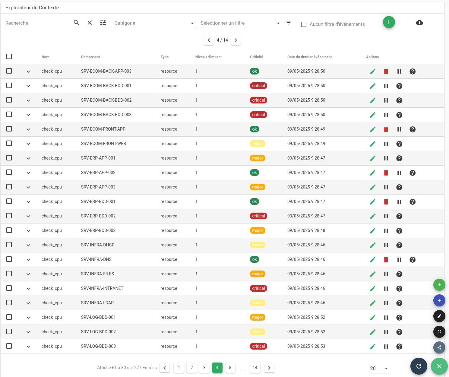Edit the SRV-ECOM-BACK-APP-003 row with pencil
The image size is (449, 377).
pyautogui.click(x=373, y=71)
